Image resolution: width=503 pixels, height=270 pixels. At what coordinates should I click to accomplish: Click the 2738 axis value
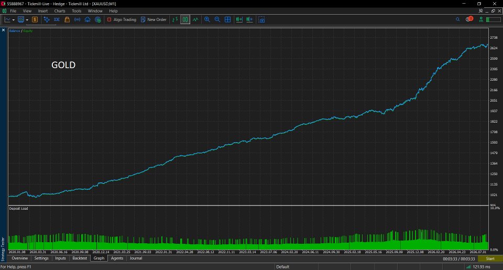pyautogui.click(x=494, y=38)
